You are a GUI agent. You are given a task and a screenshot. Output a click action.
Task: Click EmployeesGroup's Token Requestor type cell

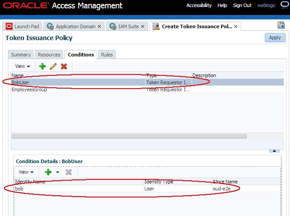pos(169,89)
